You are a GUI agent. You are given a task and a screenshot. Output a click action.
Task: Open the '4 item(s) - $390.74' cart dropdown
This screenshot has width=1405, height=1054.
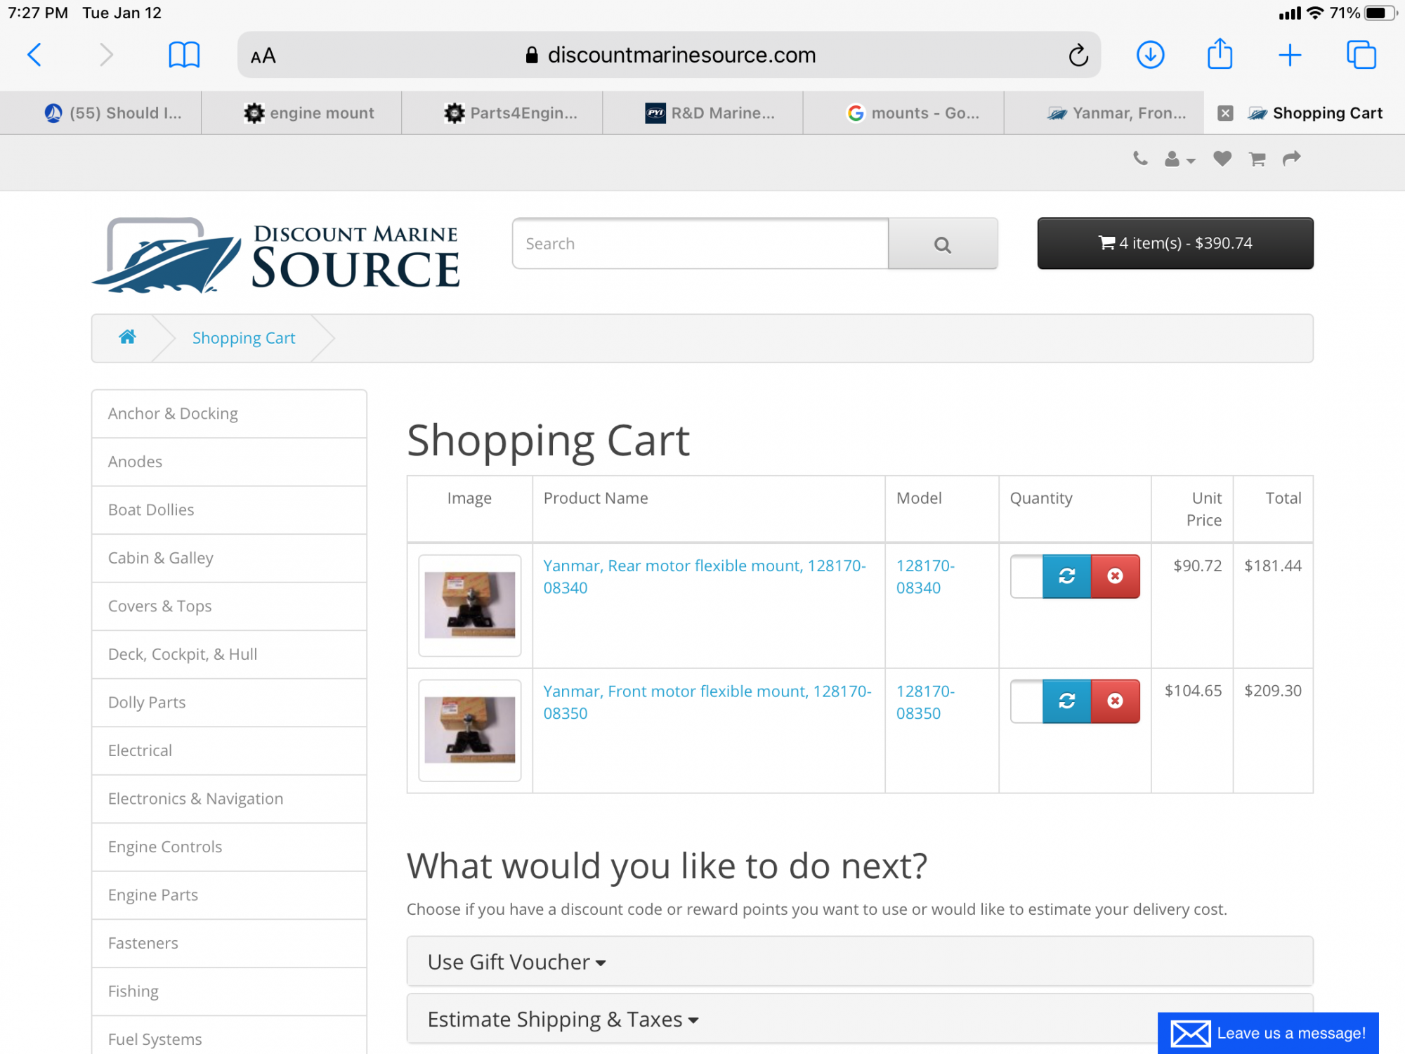pos(1175,243)
